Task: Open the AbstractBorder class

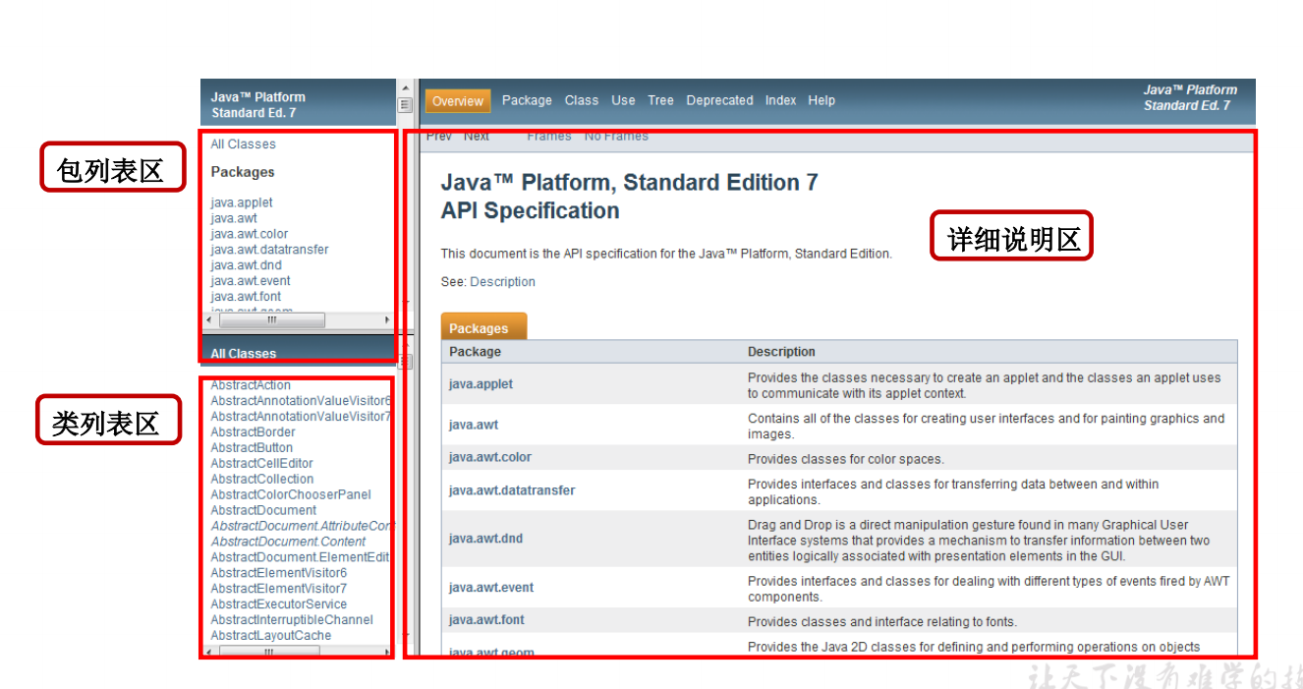Action: pos(253,432)
